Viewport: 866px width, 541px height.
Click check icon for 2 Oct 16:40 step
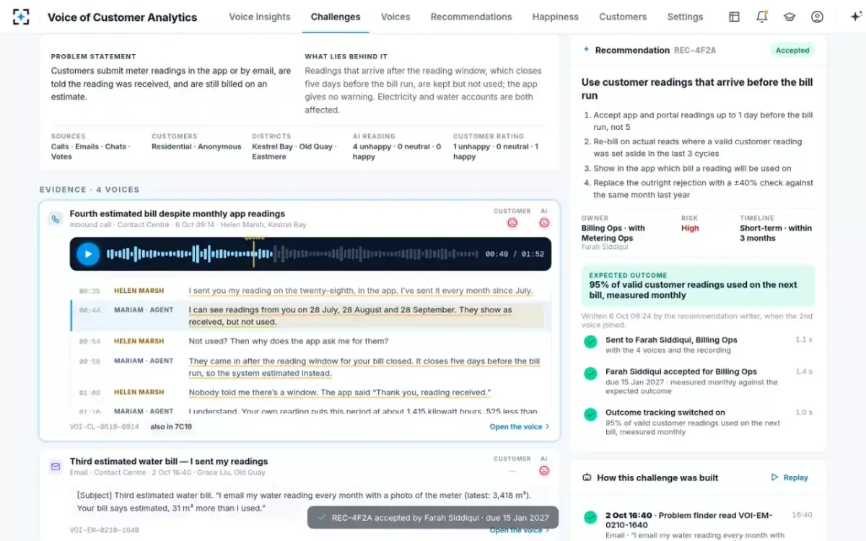click(590, 516)
